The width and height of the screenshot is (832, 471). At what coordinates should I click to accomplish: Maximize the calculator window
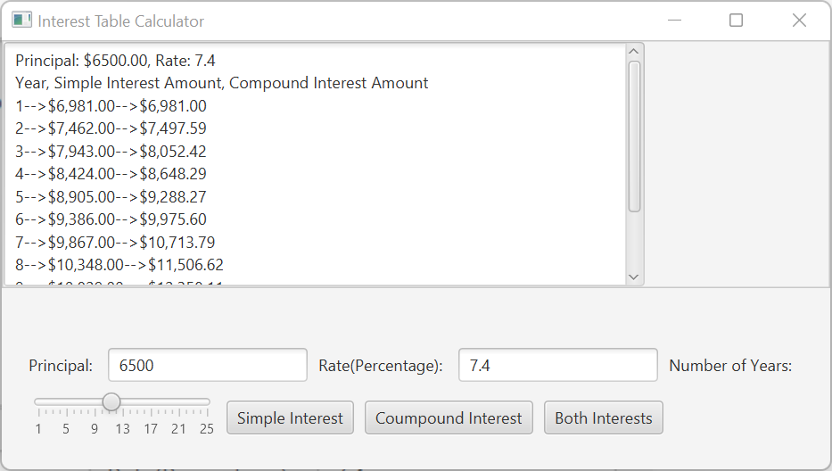pos(736,21)
